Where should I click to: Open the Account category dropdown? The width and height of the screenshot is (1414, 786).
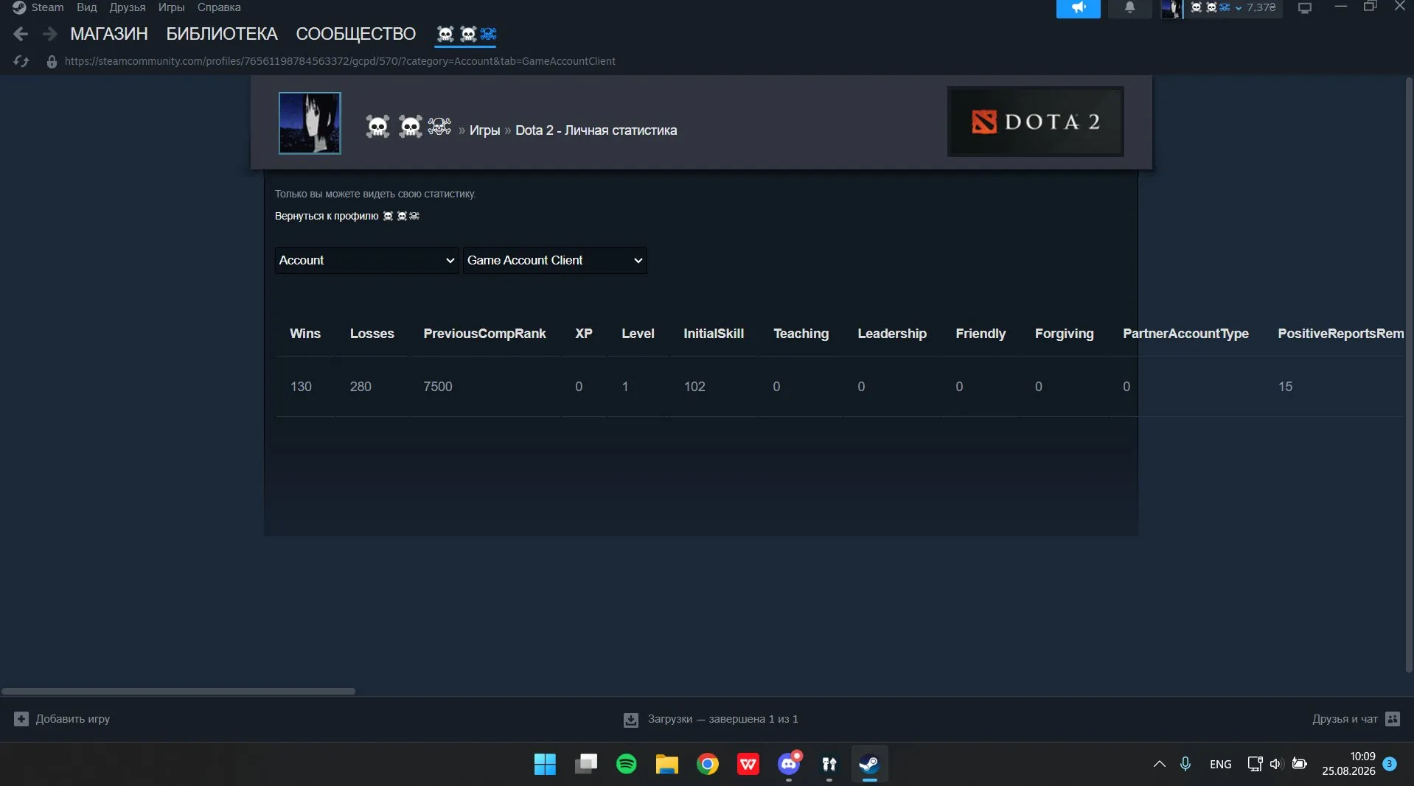(366, 260)
